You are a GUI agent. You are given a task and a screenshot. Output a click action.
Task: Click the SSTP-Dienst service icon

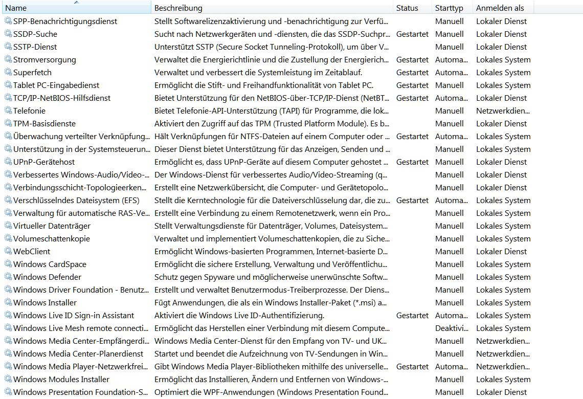(x=8, y=47)
